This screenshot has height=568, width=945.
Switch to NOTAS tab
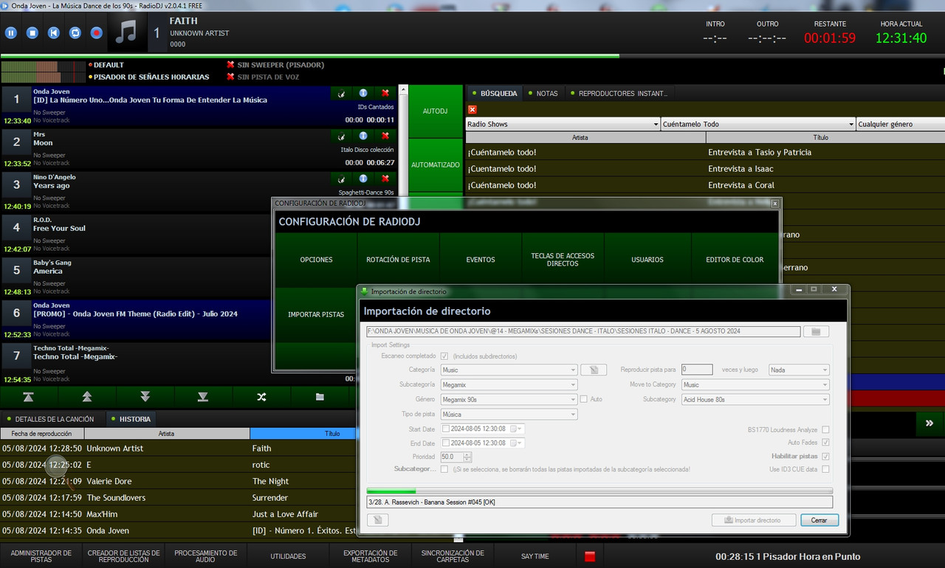click(x=543, y=94)
